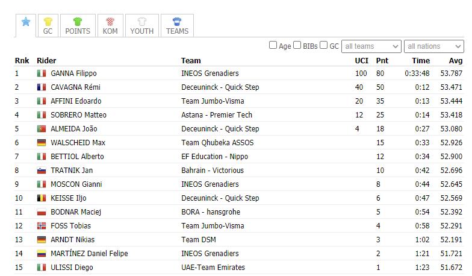Open rider GANNA Filippo's profile link
The width and height of the screenshot is (472, 276).
(x=73, y=74)
